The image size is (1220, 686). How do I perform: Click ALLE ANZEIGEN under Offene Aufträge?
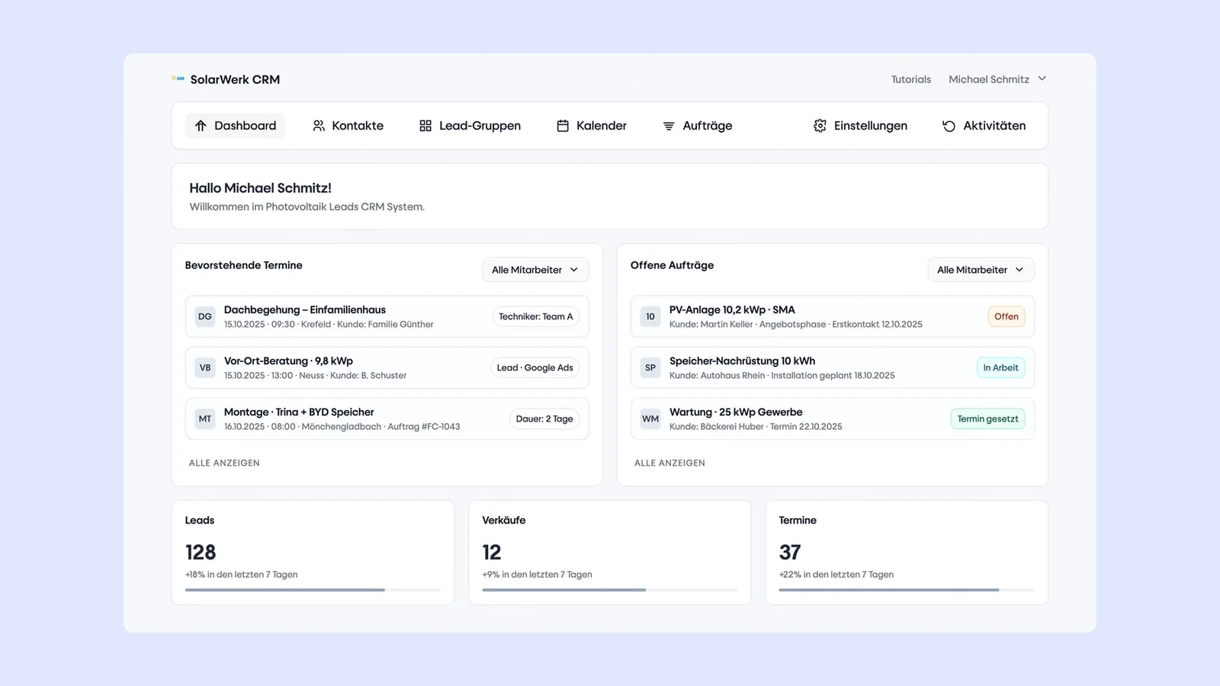click(669, 463)
